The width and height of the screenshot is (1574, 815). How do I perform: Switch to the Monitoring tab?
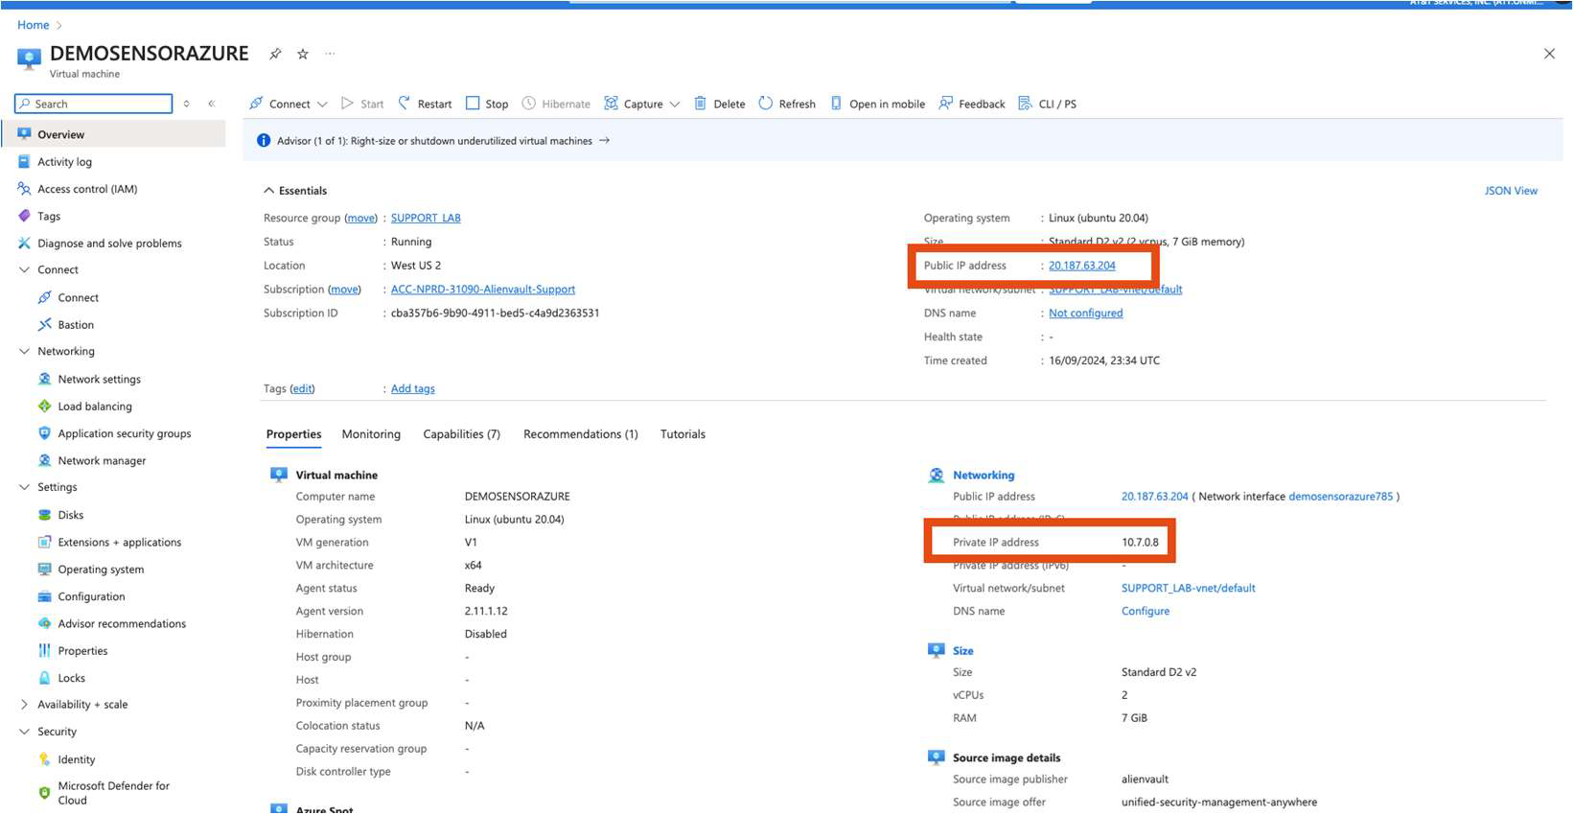point(371,434)
